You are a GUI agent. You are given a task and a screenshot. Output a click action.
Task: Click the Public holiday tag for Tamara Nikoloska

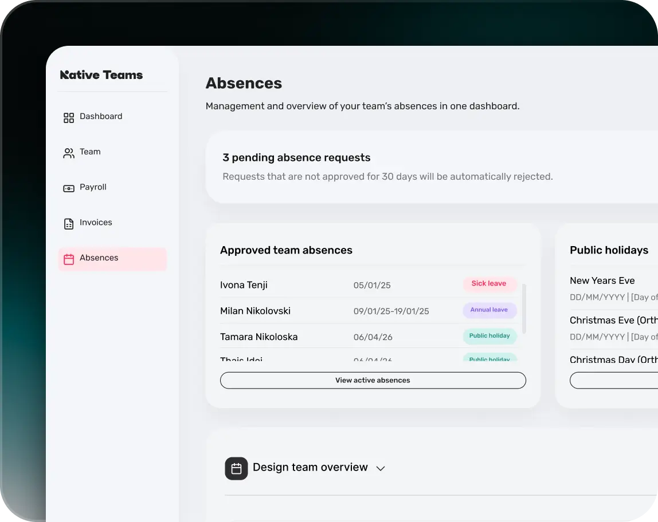coord(489,336)
